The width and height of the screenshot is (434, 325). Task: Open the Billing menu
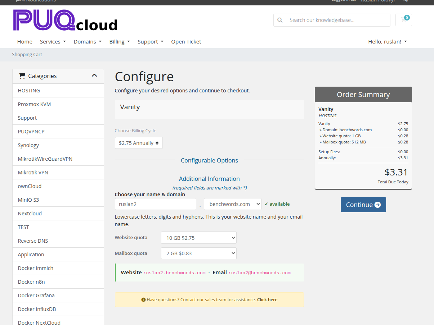point(120,42)
